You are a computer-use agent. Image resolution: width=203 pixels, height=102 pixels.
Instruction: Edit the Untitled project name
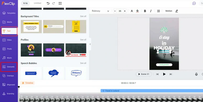(x=38, y=3)
